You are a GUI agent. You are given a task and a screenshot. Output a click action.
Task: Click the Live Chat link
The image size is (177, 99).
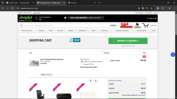pos(37,13)
